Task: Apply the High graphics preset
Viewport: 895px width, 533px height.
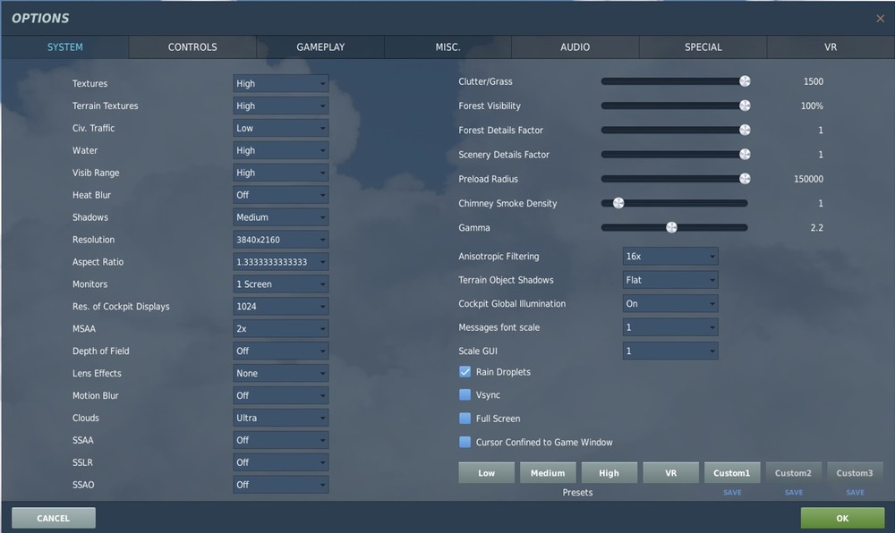Action: click(x=609, y=472)
